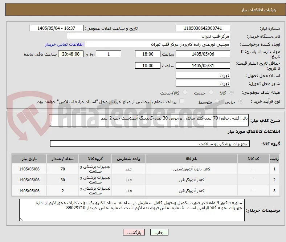Click the واحد شمارش column header

point(128,159)
